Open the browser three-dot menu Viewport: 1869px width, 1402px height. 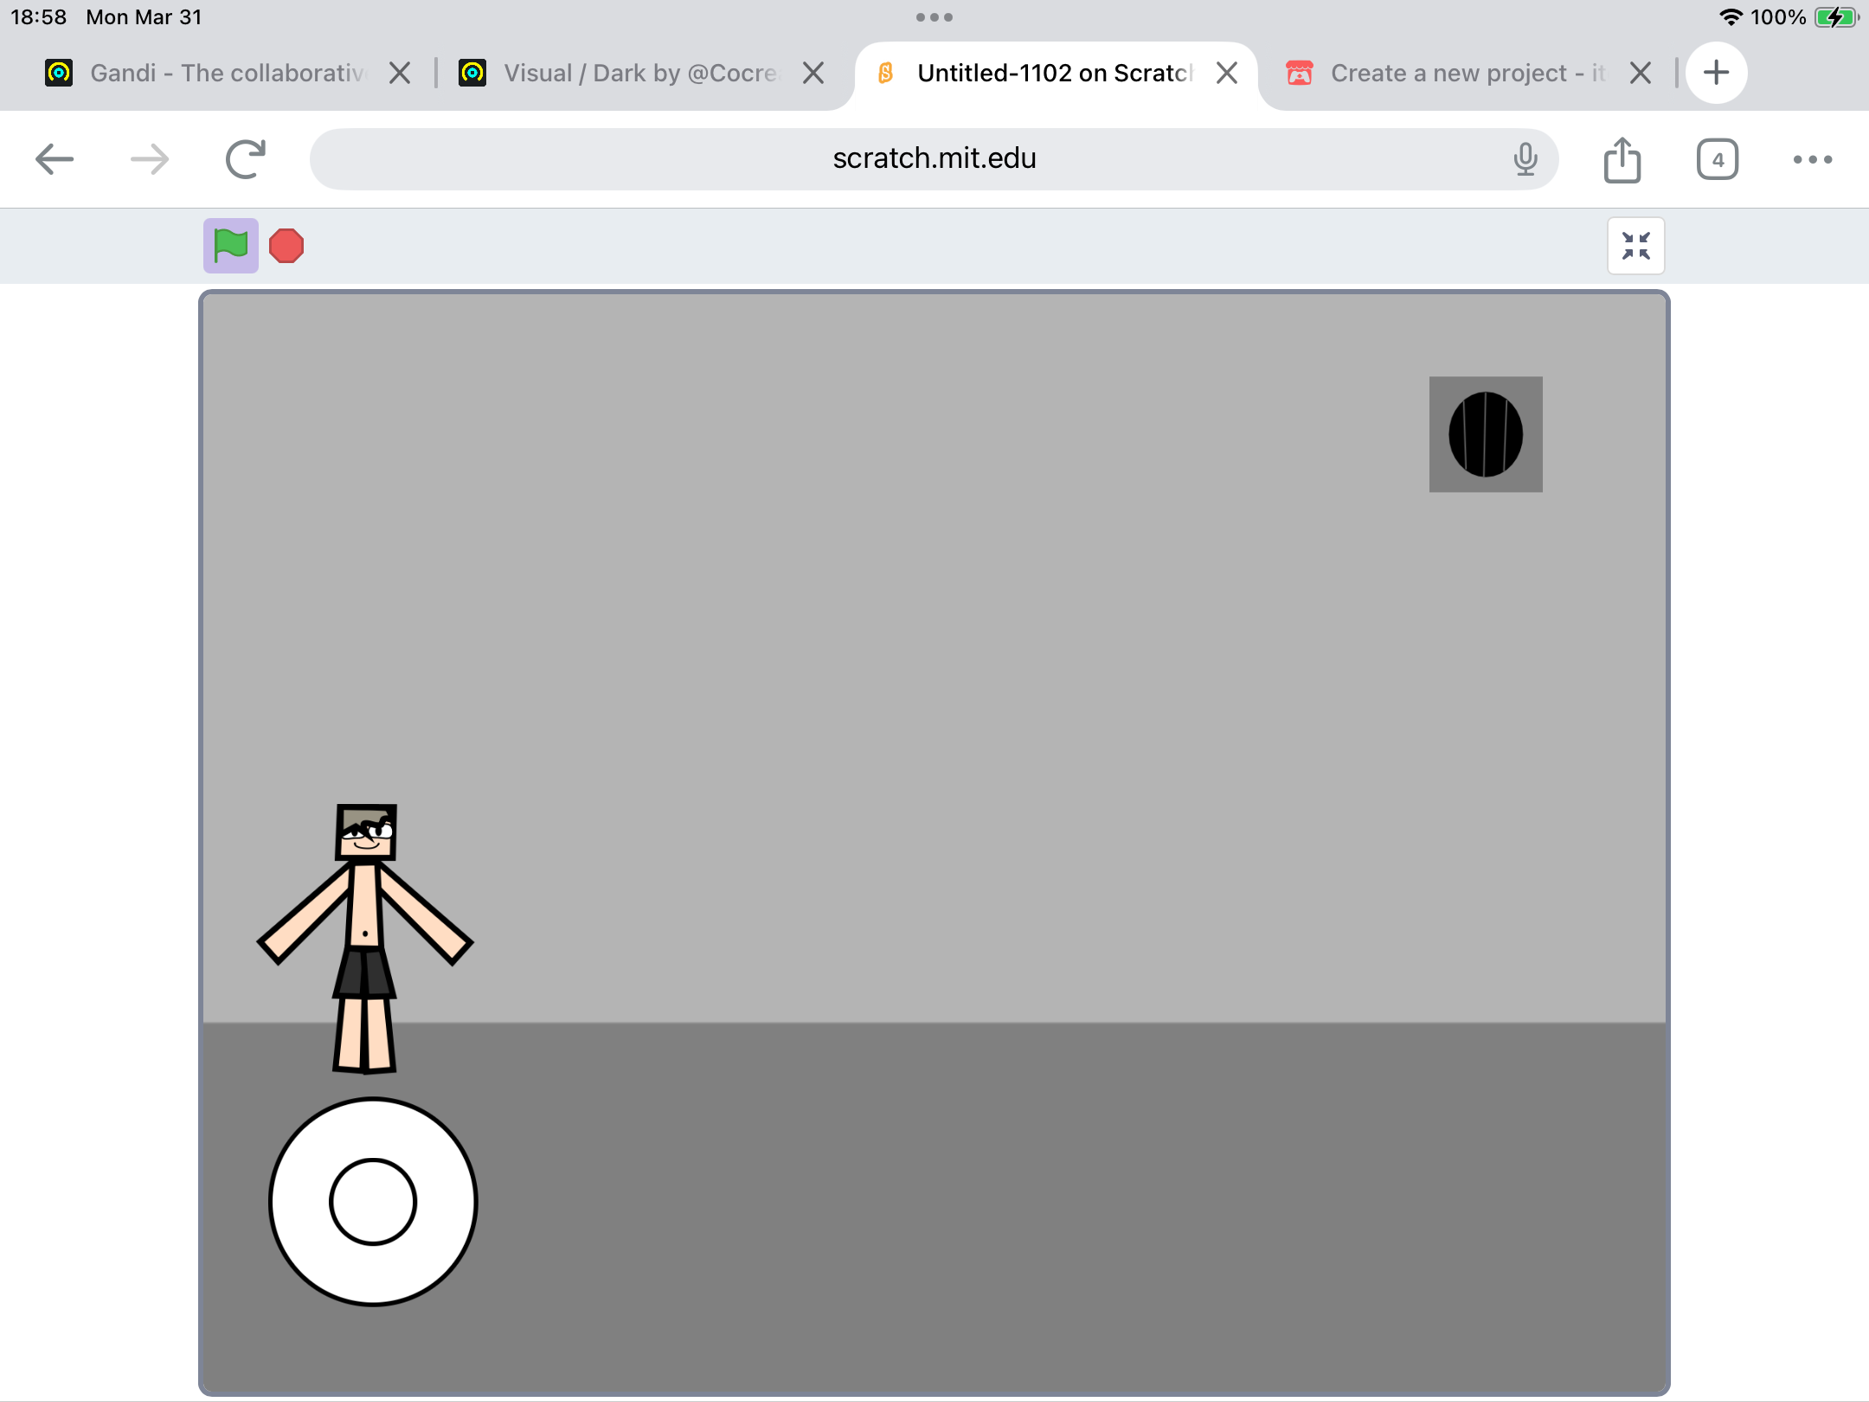click(1813, 159)
